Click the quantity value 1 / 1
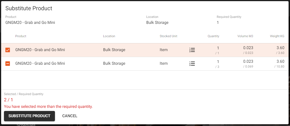The width and height of the screenshot is (290, 126). [217, 50]
